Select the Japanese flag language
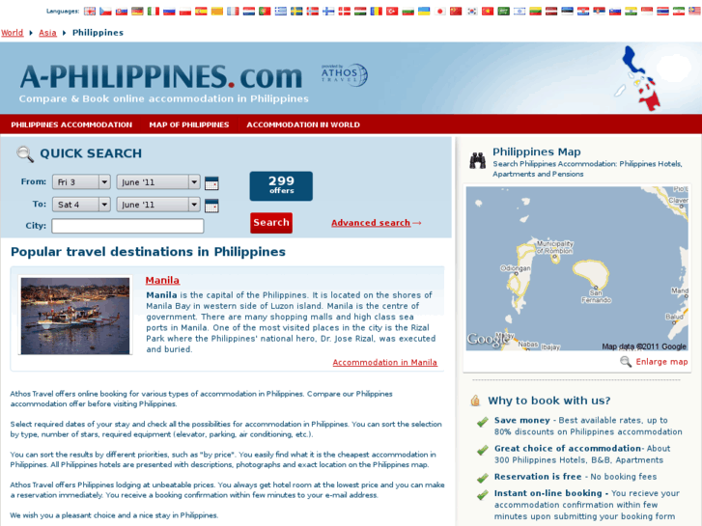 [440, 12]
